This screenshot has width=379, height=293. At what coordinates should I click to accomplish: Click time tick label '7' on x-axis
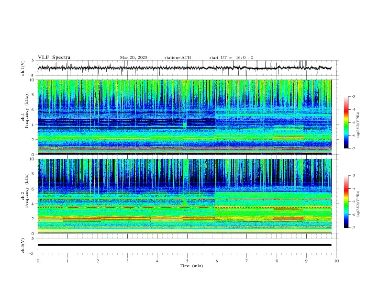pyautogui.click(x=247, y=261)
